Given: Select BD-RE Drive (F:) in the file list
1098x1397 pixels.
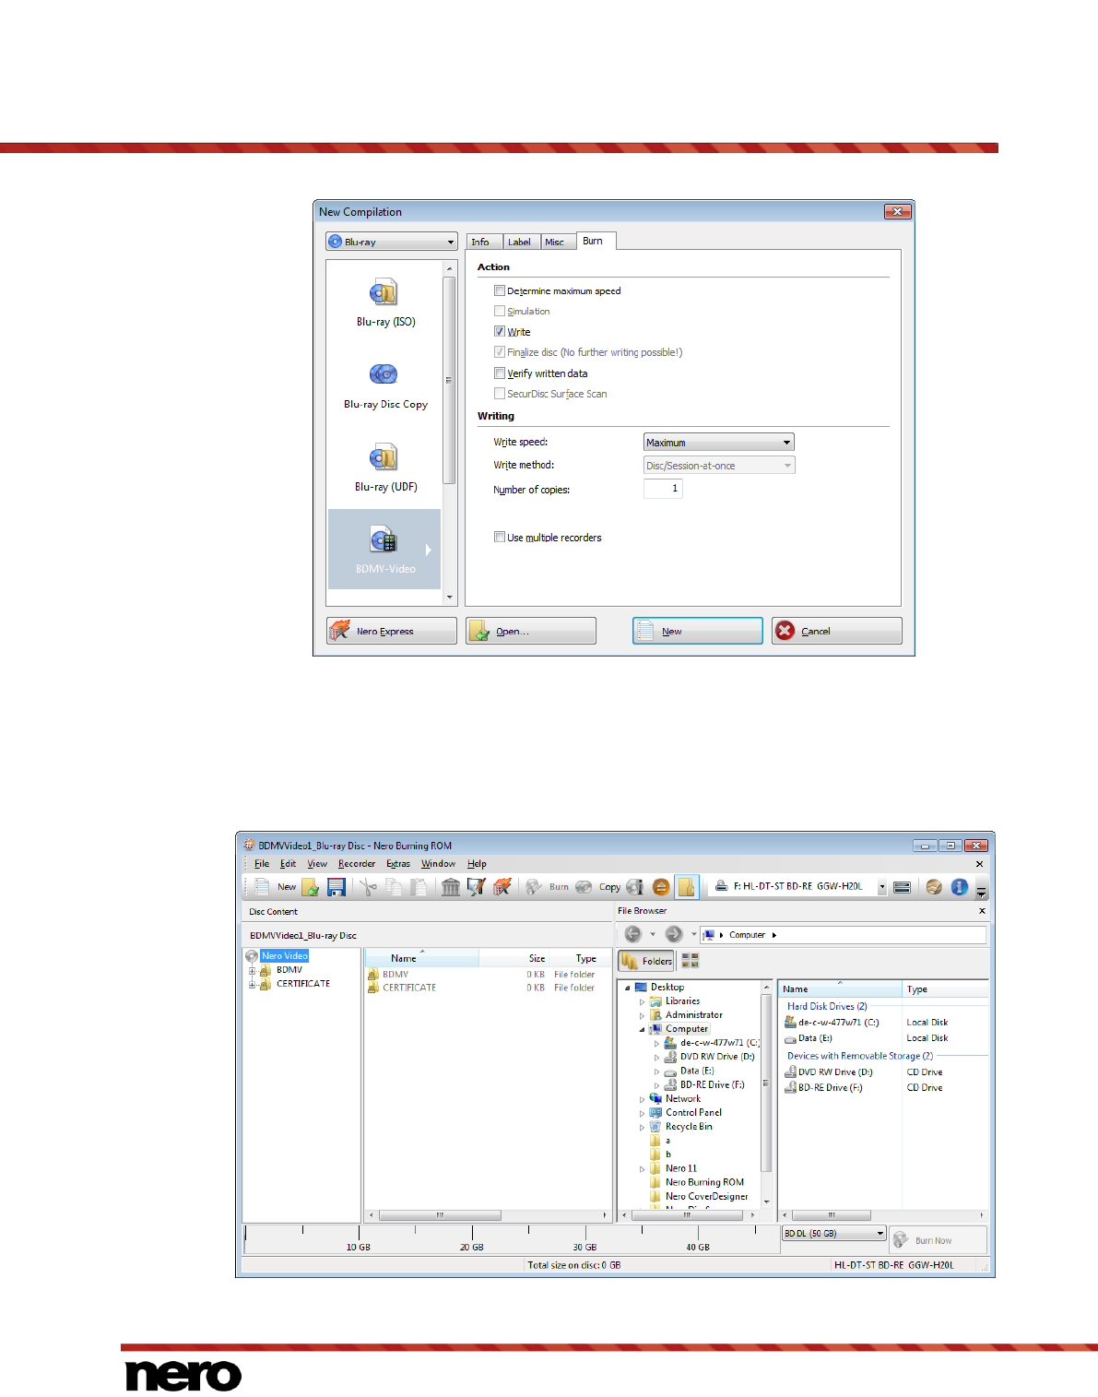Looking at the screenshot, I should 823,1088.
